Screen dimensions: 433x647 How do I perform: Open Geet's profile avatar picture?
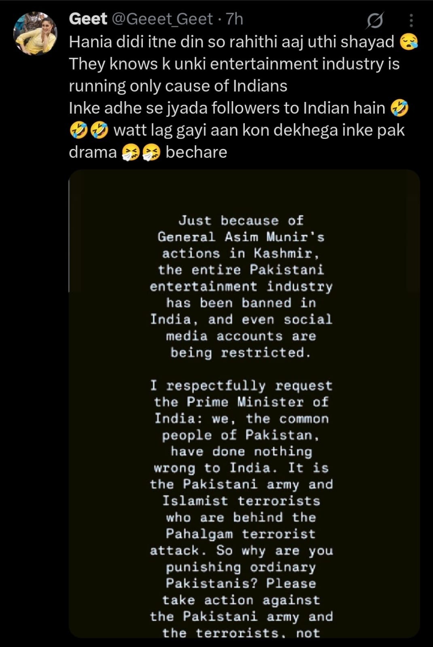coord(35,34)
